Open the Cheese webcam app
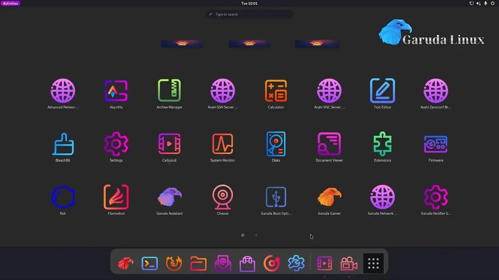Viewport: 499px width, 280px height. point(223,197)
